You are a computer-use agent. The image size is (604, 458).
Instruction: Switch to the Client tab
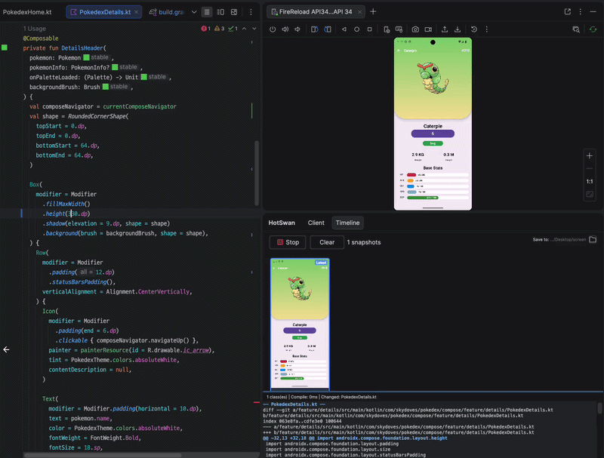coord(316,223)
